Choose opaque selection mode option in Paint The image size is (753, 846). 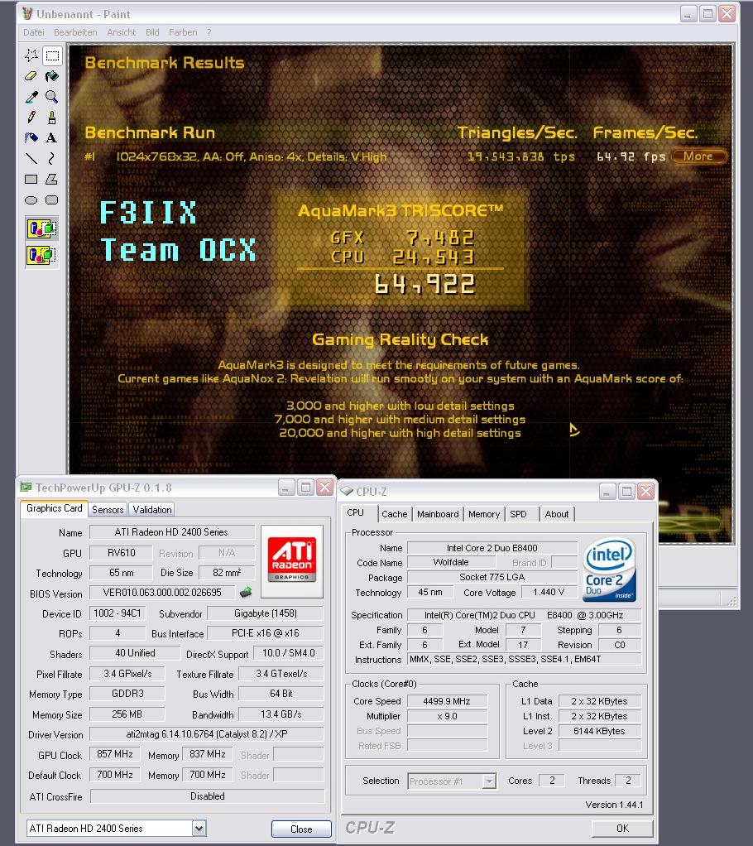tap(42, 228)
